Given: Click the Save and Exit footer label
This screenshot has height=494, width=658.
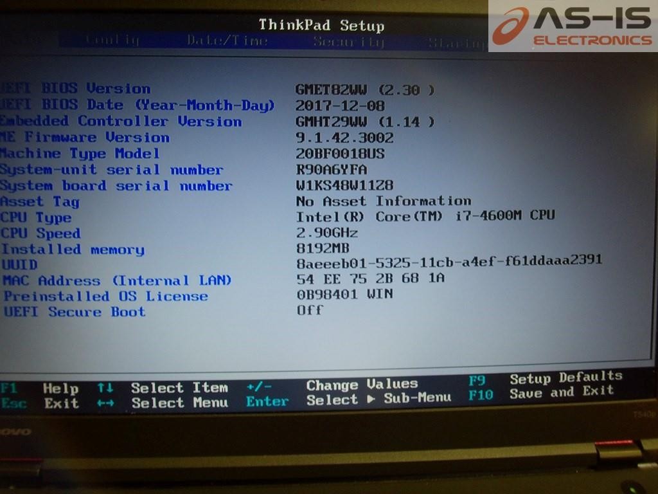Looking at the screenshot, I should [x=562, y=392].
